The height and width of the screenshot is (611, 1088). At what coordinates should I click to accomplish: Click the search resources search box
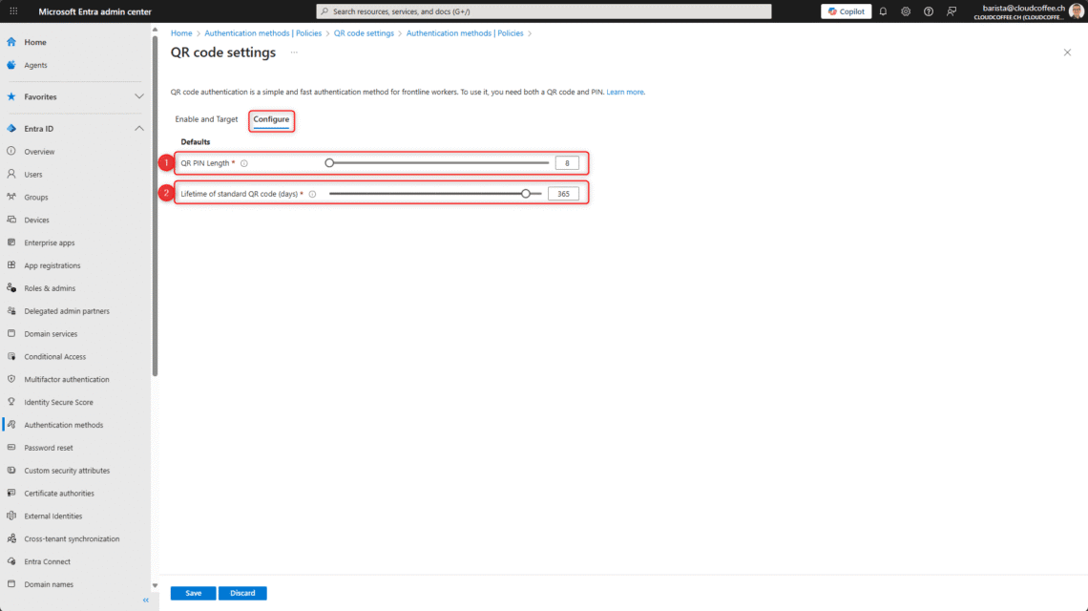544,11
